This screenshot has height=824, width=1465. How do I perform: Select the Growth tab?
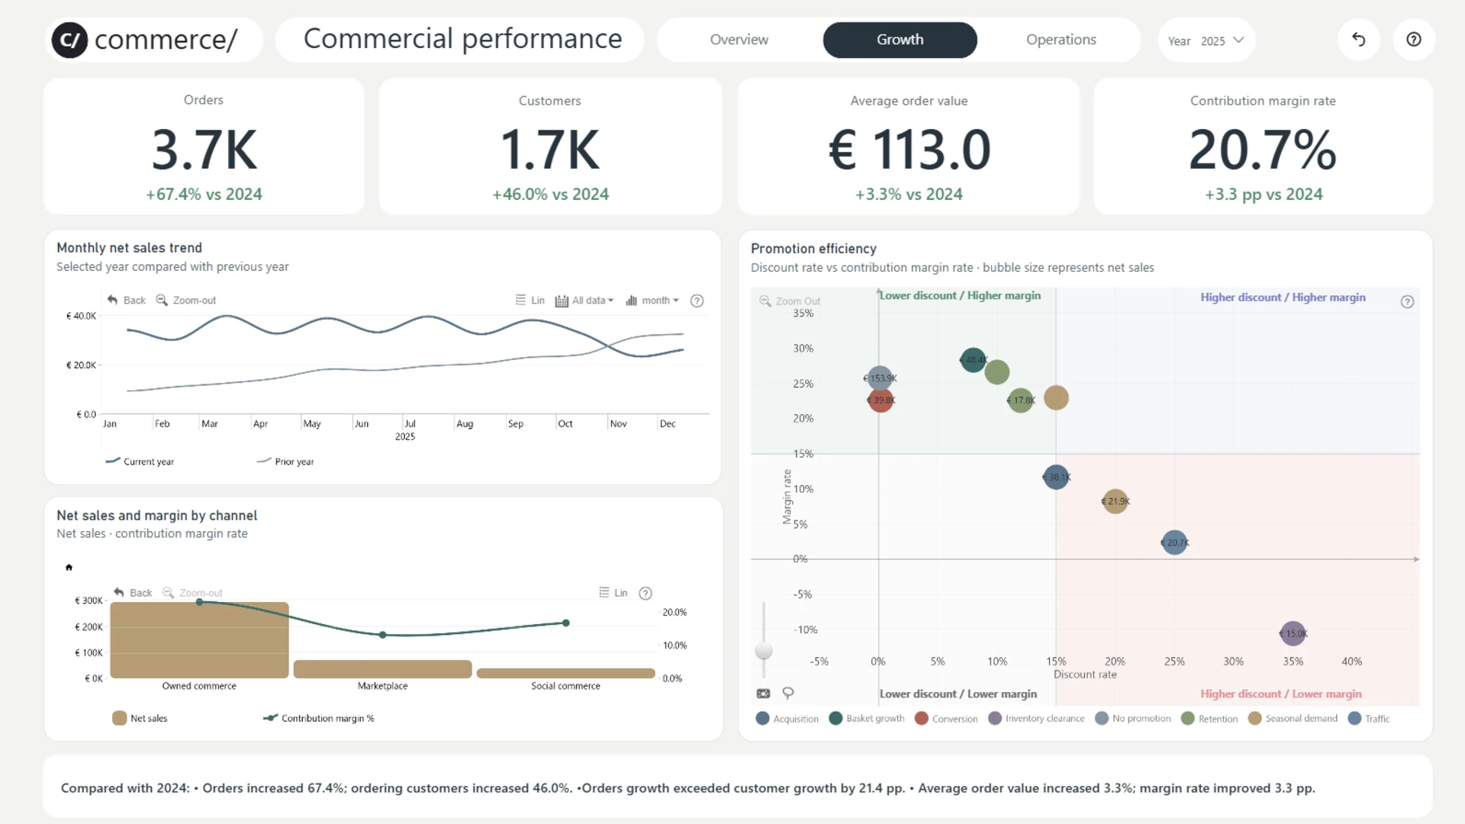coord(900,40)
